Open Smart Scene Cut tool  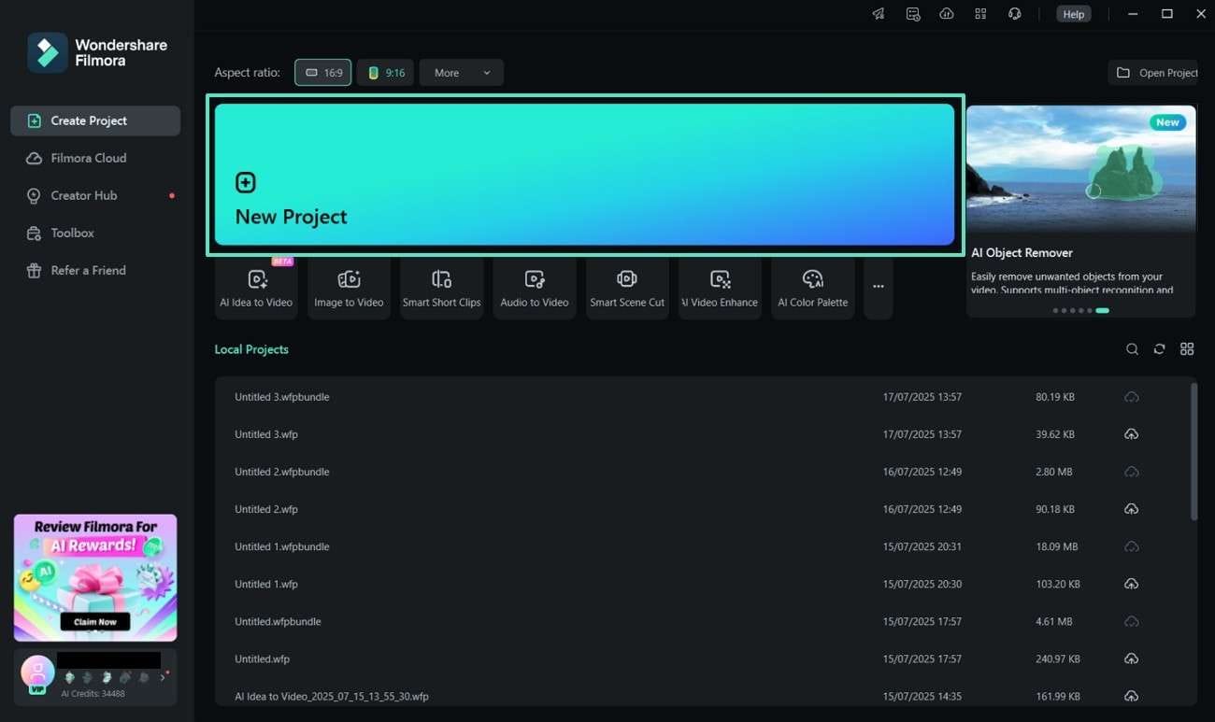(627, 289)
